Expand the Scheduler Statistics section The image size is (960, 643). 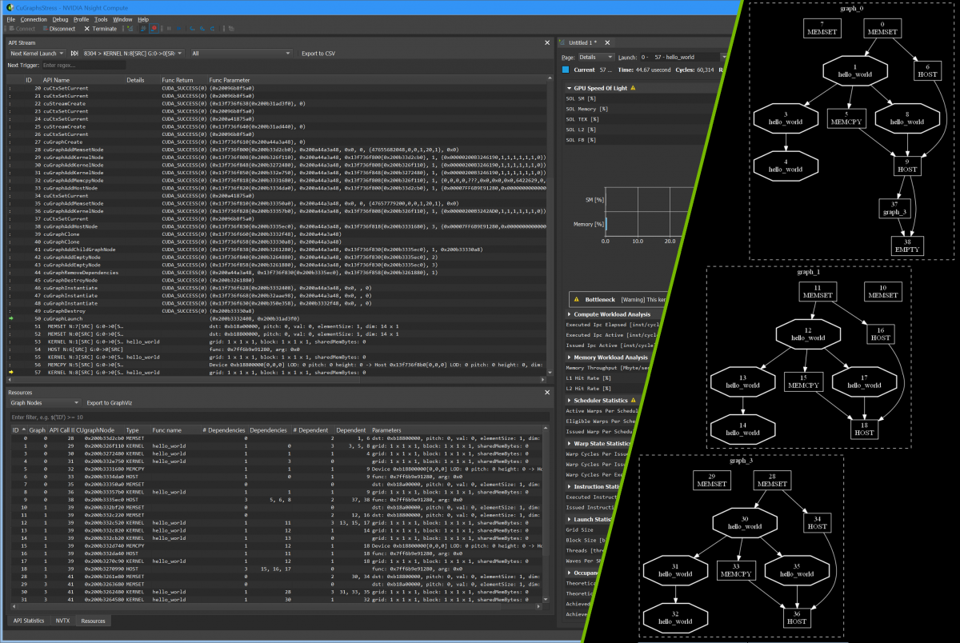pyautogui.click(x=569, y=400)
